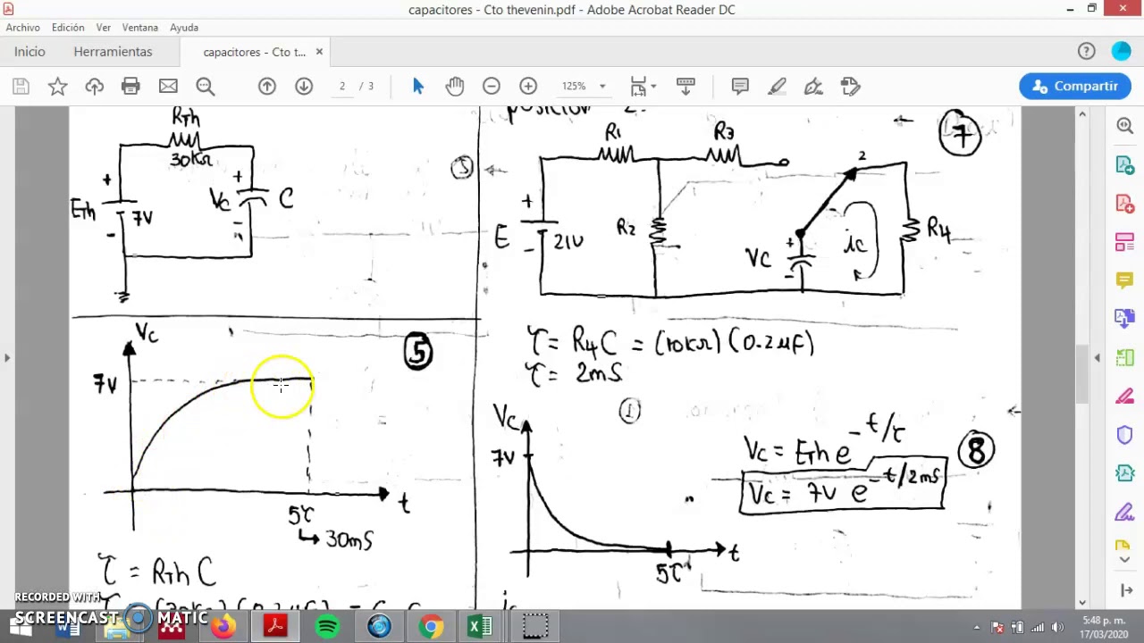Open Compress PDF tool in right pane
This screenshot has width=1144, height=643.
(1124, 473)
